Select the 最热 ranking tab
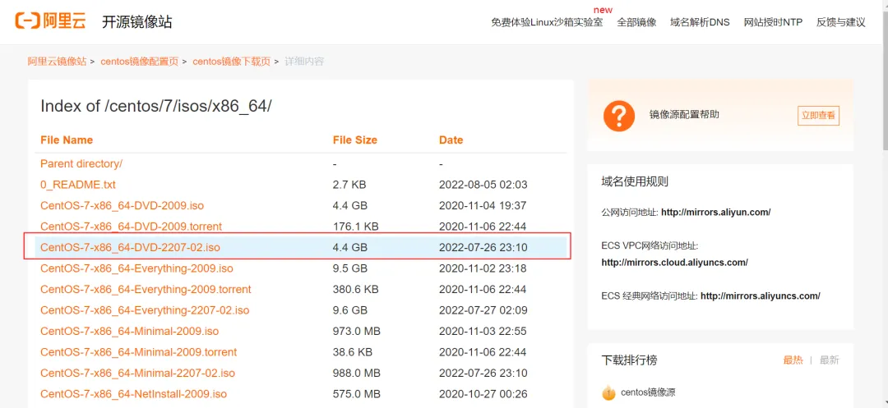Viewport: 888px width, 408px height. tap(793, 360)
